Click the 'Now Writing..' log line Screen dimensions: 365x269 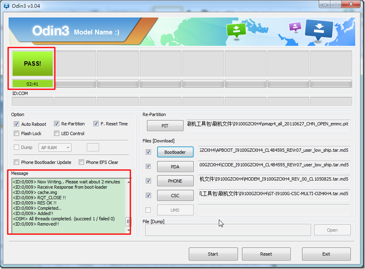(x=67, y=182)
